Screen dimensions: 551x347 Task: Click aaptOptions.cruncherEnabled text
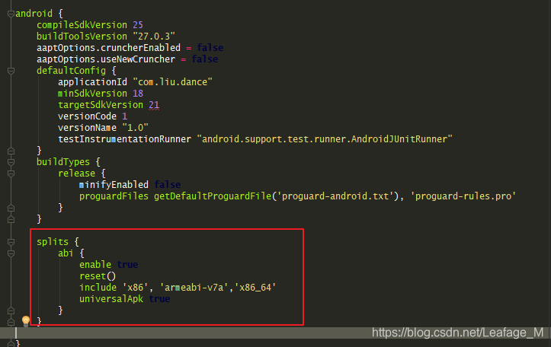[x=108, y=48]
